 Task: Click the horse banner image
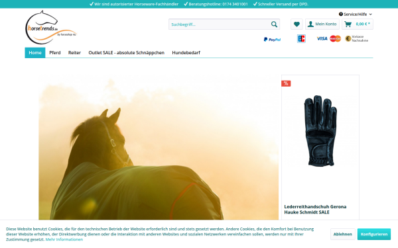[159, 147]
